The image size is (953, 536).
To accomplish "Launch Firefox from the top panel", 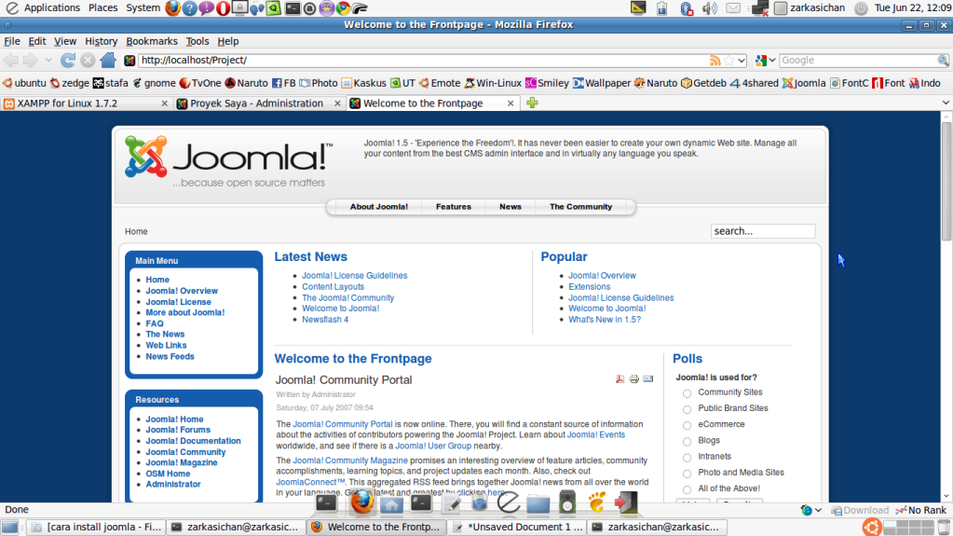I will pyautogui.click(x=173, y=7).
